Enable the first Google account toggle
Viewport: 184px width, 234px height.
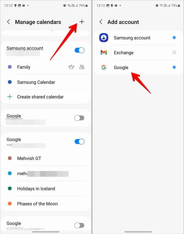click(80, 118)
